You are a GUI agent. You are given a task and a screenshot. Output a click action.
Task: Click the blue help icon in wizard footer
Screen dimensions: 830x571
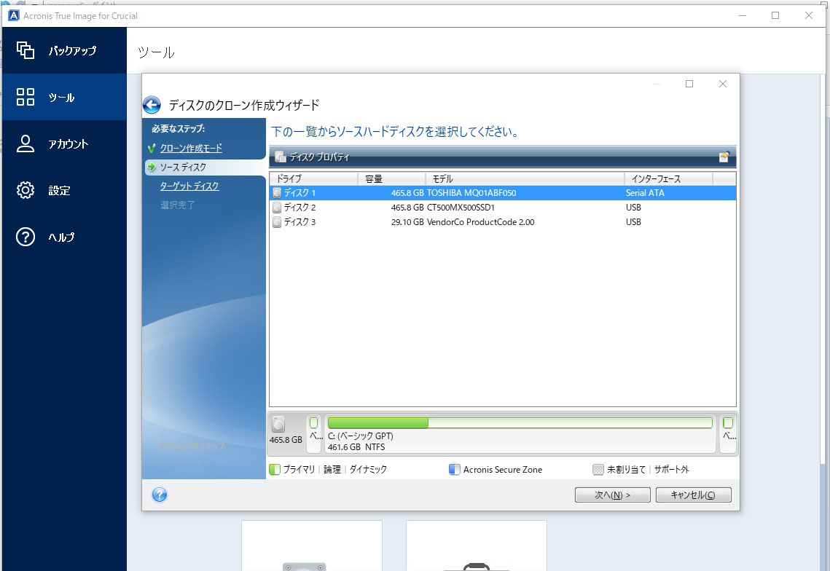(x=160, y=495)
